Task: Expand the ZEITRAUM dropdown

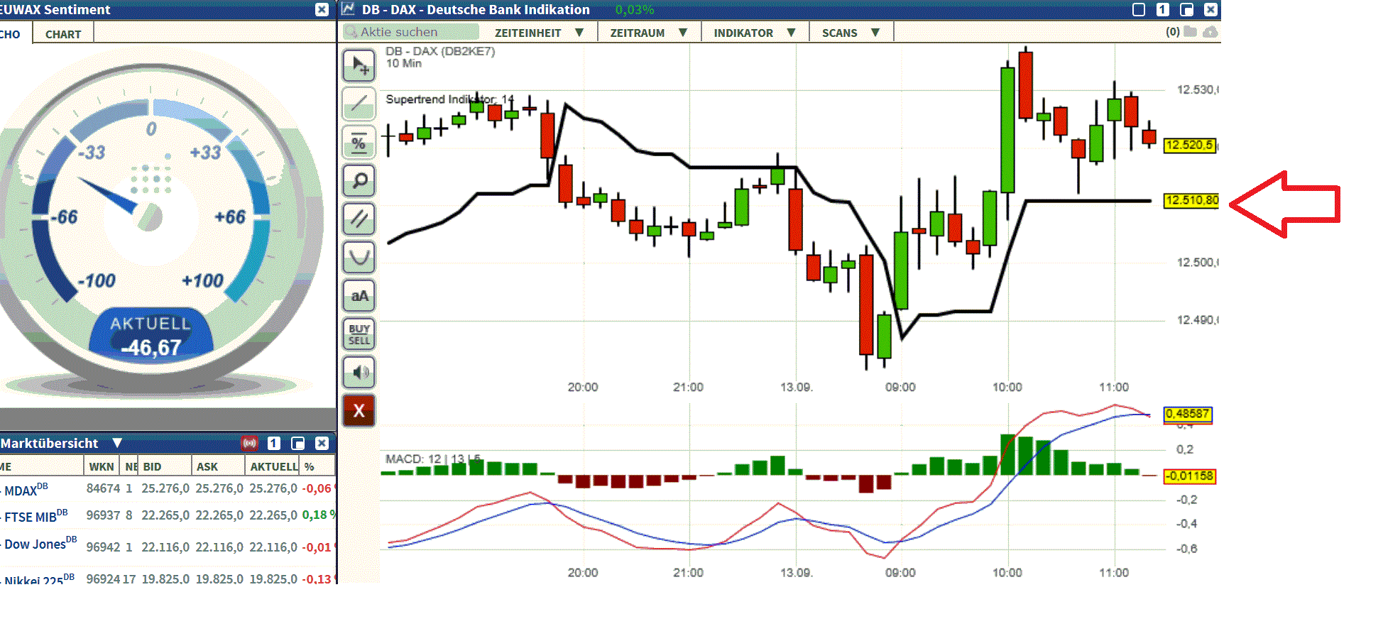Action: click(647, 32)
